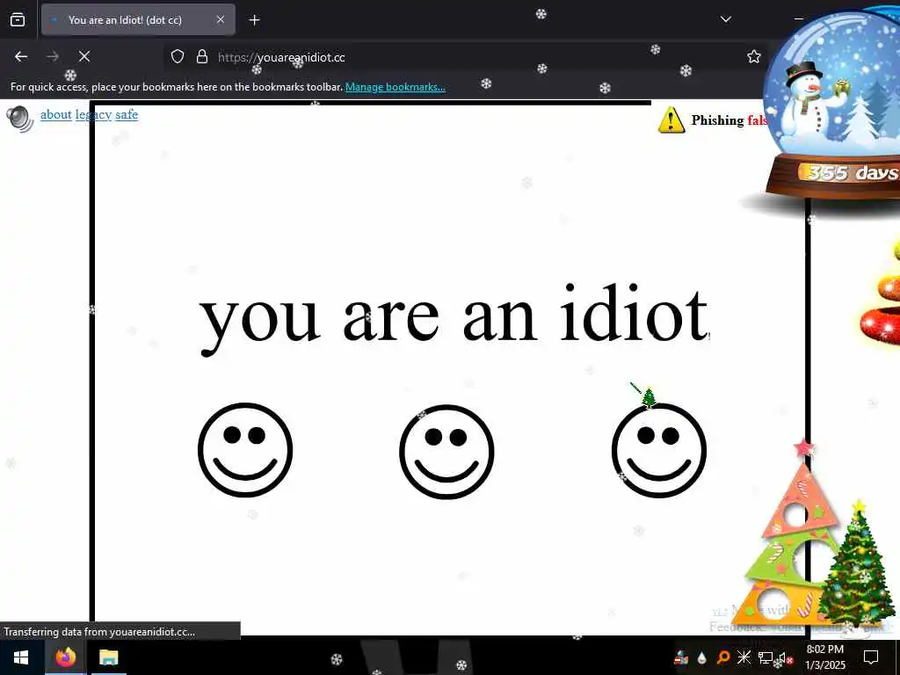Image resolution: width=900 pixels, height=675 pixels.
Task: Stop loading the page with the X button
Action: click(84, 56)
